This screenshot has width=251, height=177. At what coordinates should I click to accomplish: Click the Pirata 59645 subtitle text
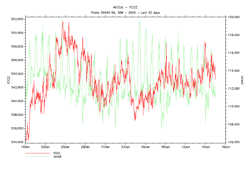[x=125, y=13]
